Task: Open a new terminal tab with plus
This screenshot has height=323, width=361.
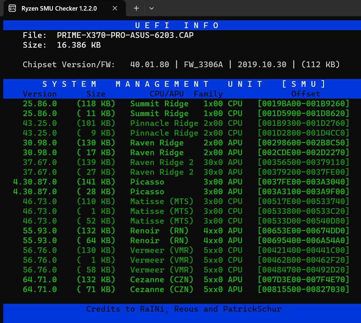Action: tap(136, 8)
